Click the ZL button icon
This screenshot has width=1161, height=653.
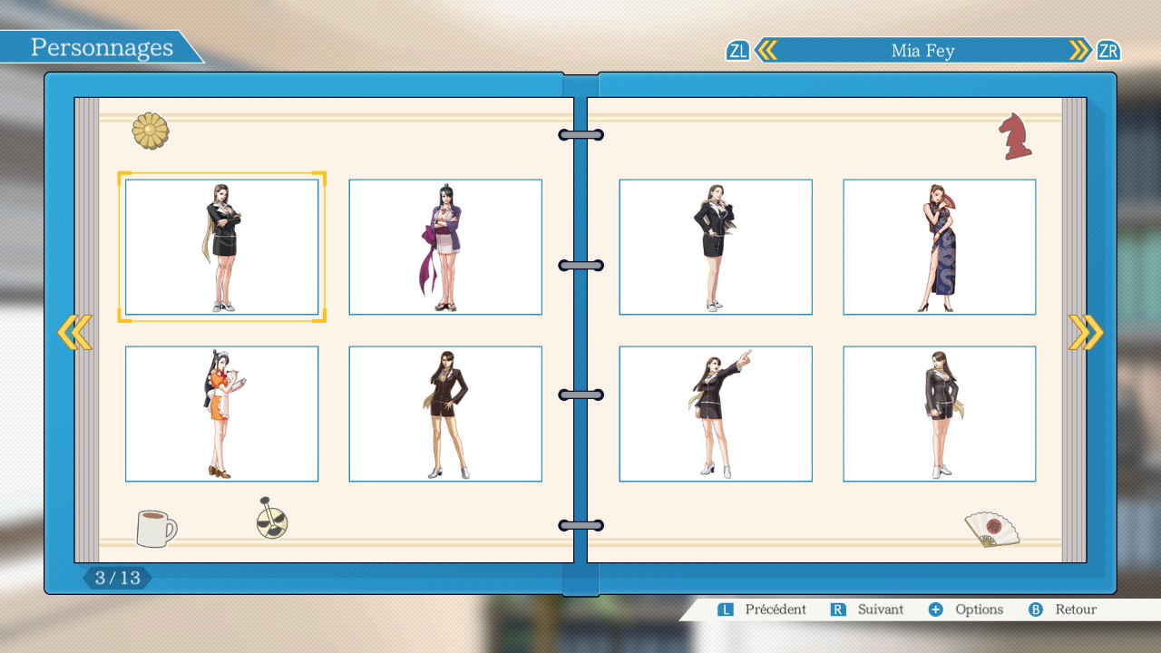[x=737, y=51]
